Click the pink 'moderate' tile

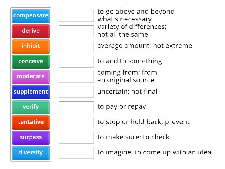(31, 77)
